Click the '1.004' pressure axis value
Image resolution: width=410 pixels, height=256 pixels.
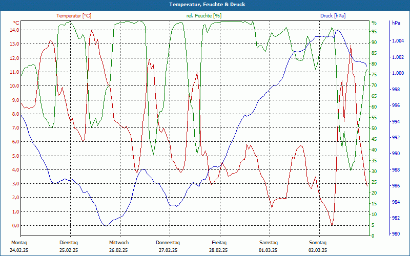pyautogui.click(x=398, y=41)
